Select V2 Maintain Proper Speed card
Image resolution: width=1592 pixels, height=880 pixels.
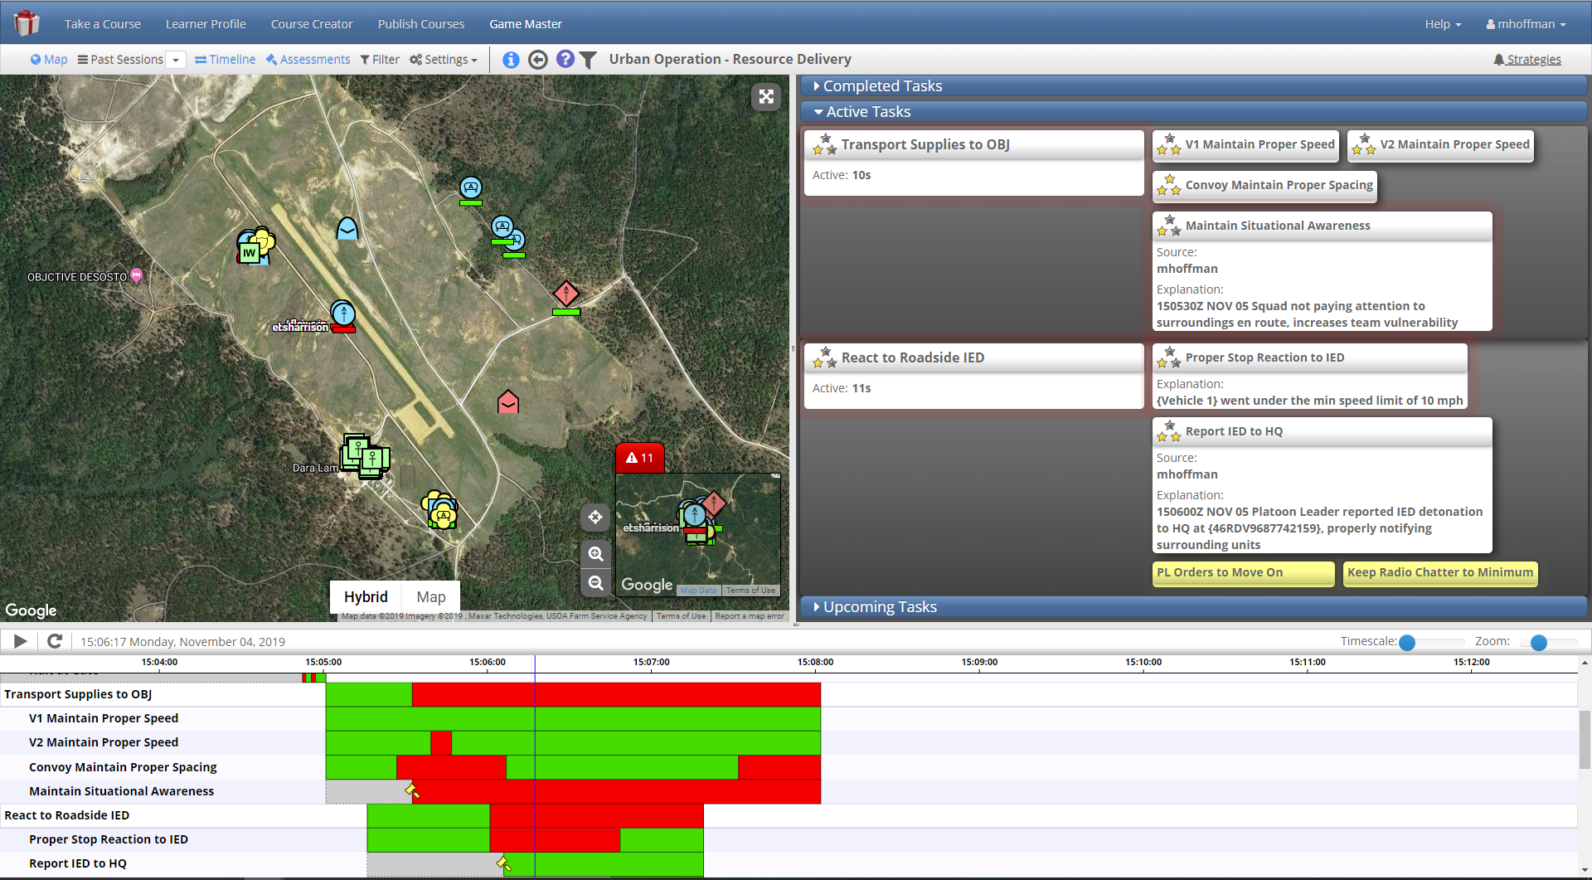1440,145
